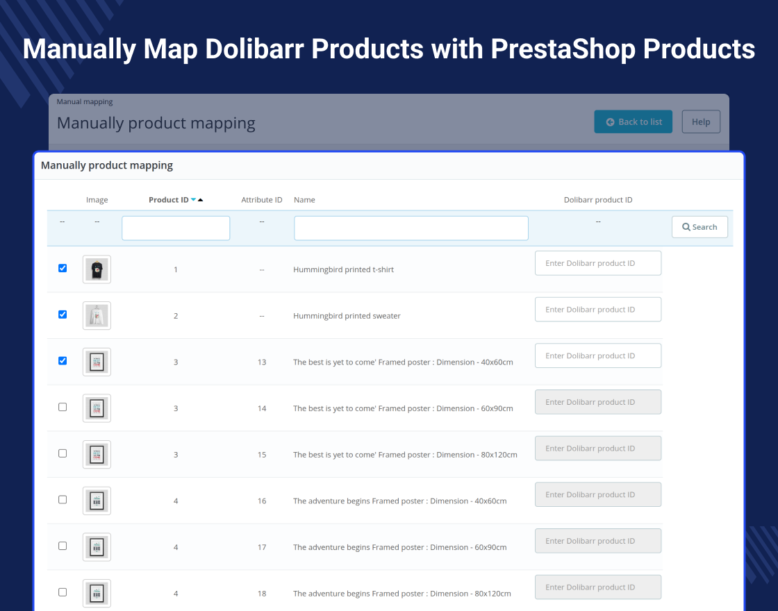The image size is (778, 611).
Task: Sort Product ID ascending with up arrow
Action: pyautogui.click(x=201, y=199)
